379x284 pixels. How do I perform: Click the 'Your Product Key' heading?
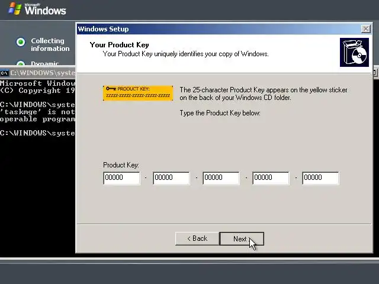pos(120,45)
